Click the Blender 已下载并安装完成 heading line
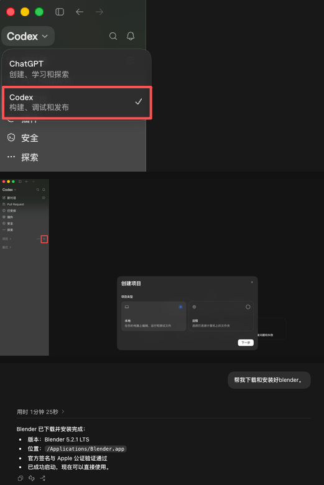This screenshot has height=485, width=324. click(51, 429)
